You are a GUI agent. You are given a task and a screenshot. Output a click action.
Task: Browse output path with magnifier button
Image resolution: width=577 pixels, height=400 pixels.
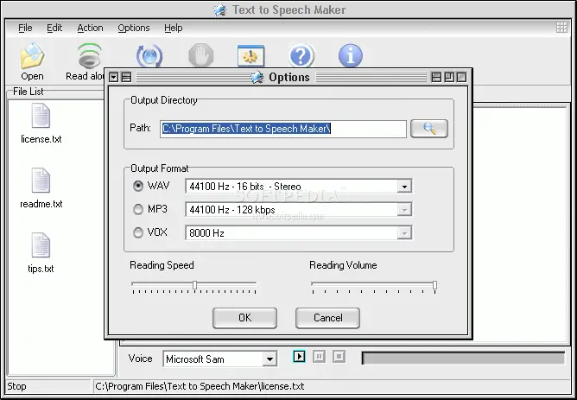click(x=429, y=129)
